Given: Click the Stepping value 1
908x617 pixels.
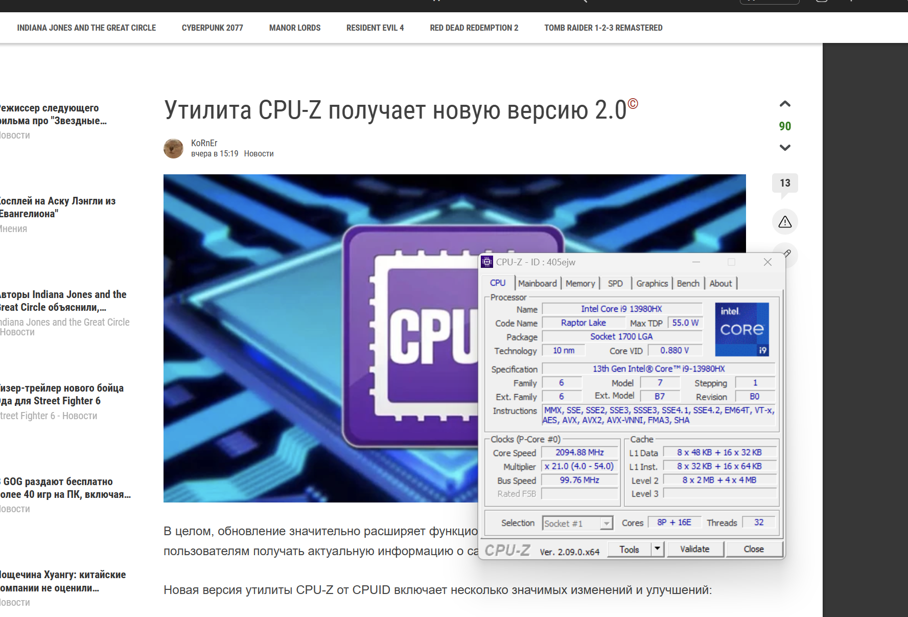Looking at the screenshot, I should click(x=755, y=383).
